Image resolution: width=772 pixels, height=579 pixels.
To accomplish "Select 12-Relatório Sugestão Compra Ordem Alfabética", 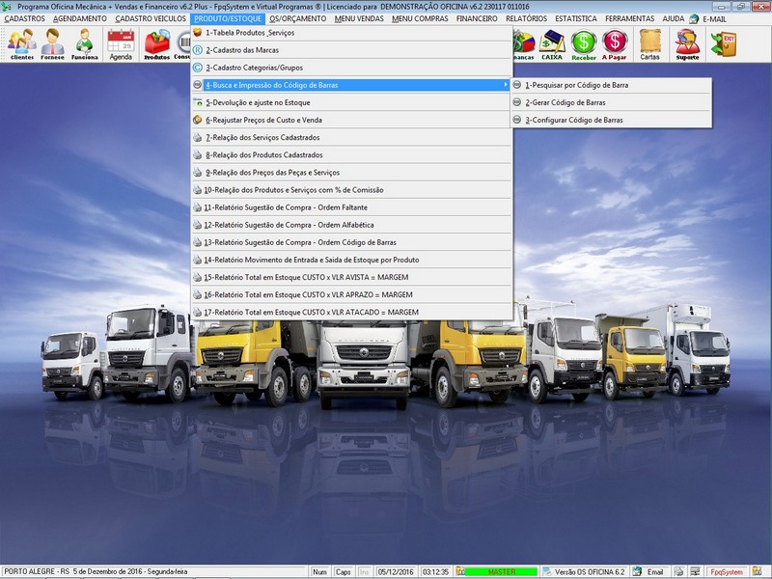I will (351, 225).
